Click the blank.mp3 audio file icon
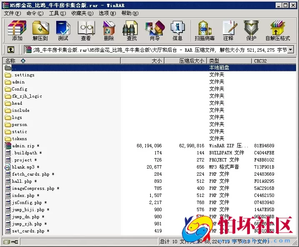This screenshot has height=247, width=299. click(7, 167)
